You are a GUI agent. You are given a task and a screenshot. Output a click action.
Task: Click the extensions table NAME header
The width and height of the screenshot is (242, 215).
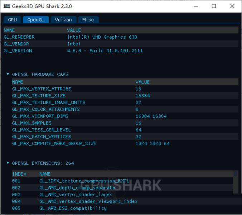coord(45,174)
